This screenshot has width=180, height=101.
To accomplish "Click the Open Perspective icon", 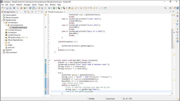I will coord(170,8).
